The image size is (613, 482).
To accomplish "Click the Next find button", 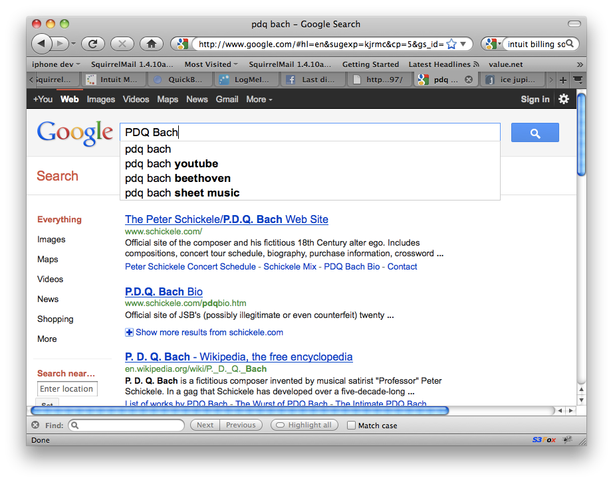I will tap(205, 425).
